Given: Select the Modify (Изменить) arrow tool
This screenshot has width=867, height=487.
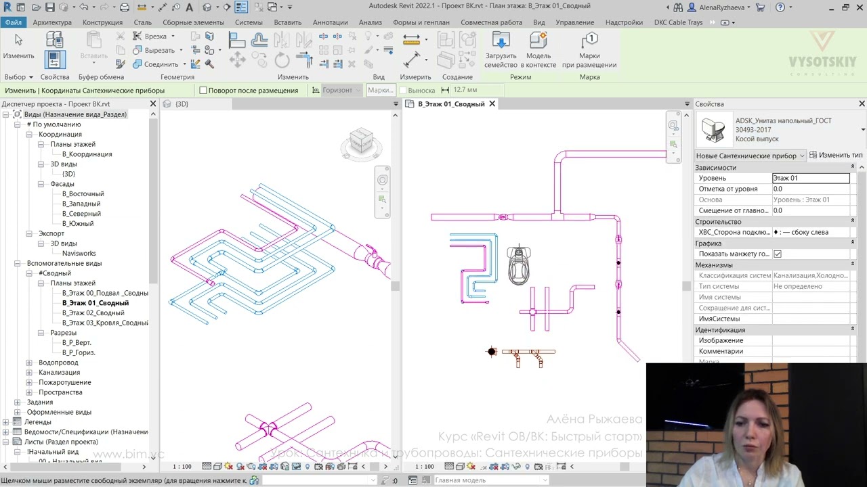Looking at the screenshot, I should (18, 42).
